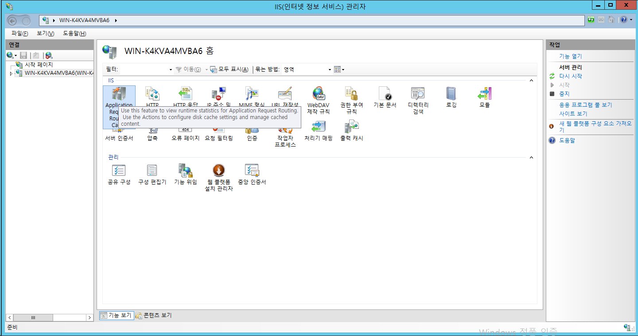The height and width of the screenshot is (336, 638).
Task: Open the Application Request Routing Cache feature
Action: point(119,107)
